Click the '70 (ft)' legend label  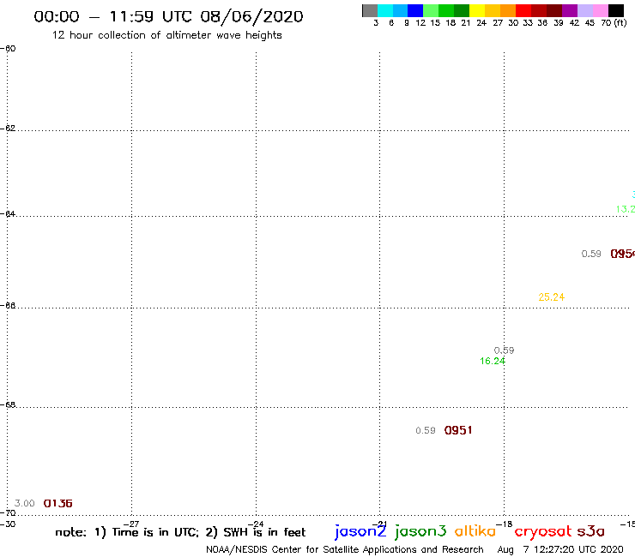pos(614,23)
